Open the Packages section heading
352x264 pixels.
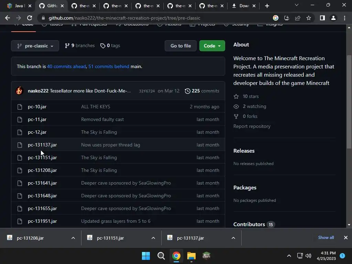tap(245, 188)
